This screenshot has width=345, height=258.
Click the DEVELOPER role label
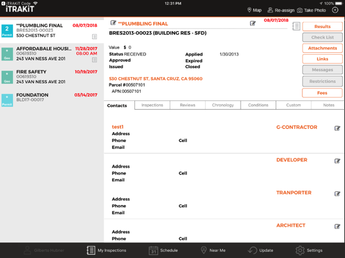point(292,160)
